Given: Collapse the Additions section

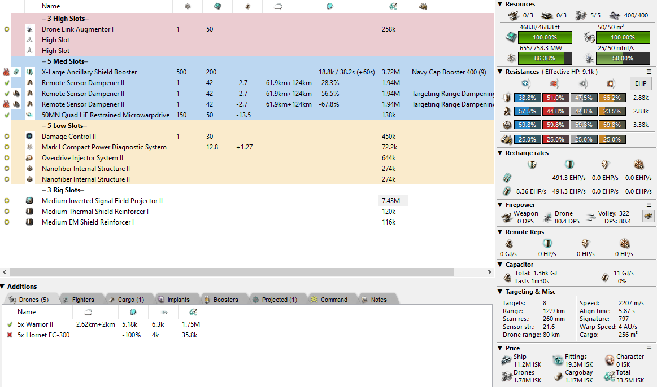Looking at the screenshot, I should (3, 287).
